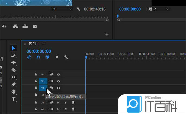Viewport: 186px width, 114px height.
Task: Toggle the timeline Snap magnet icon
Action: pyautogui.click(x=38, y=57)
